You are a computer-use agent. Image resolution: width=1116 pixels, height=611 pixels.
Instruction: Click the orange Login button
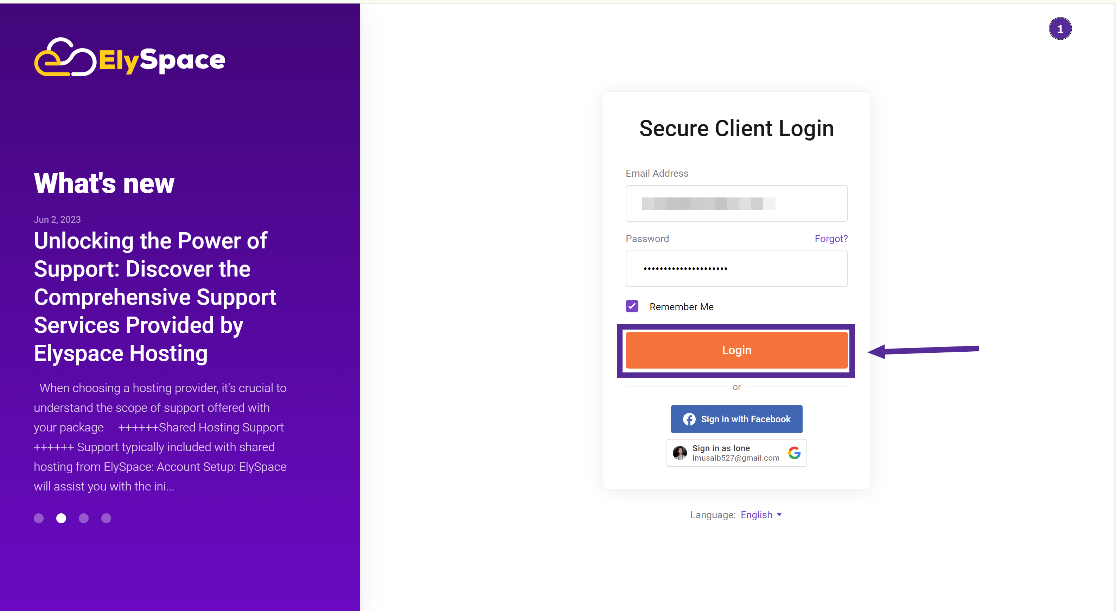736,350
